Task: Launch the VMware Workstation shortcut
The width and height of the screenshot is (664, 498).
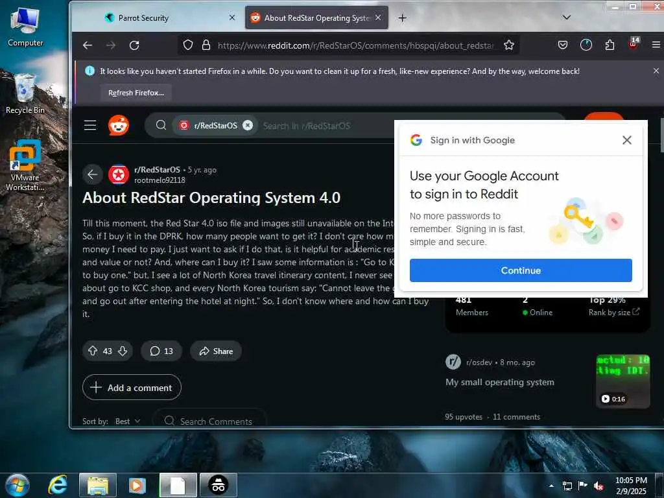Action: coord(25,166)
